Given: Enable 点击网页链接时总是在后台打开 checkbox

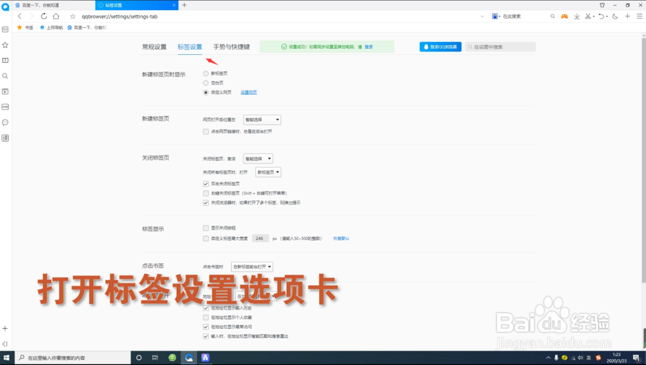Looking at the screenshot, I should coord(205,132).
